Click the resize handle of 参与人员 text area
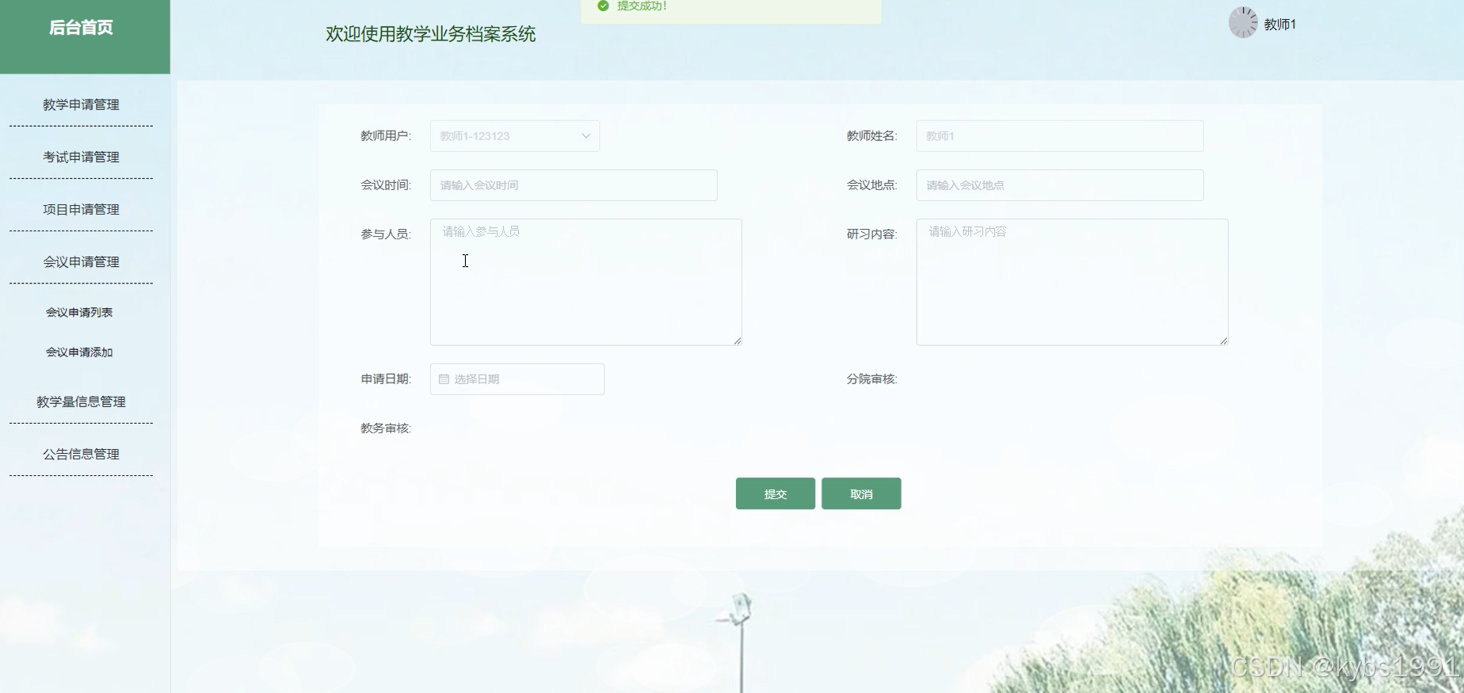The height and width of the screenshot is (693, 1464). click(x=738, y=341)
